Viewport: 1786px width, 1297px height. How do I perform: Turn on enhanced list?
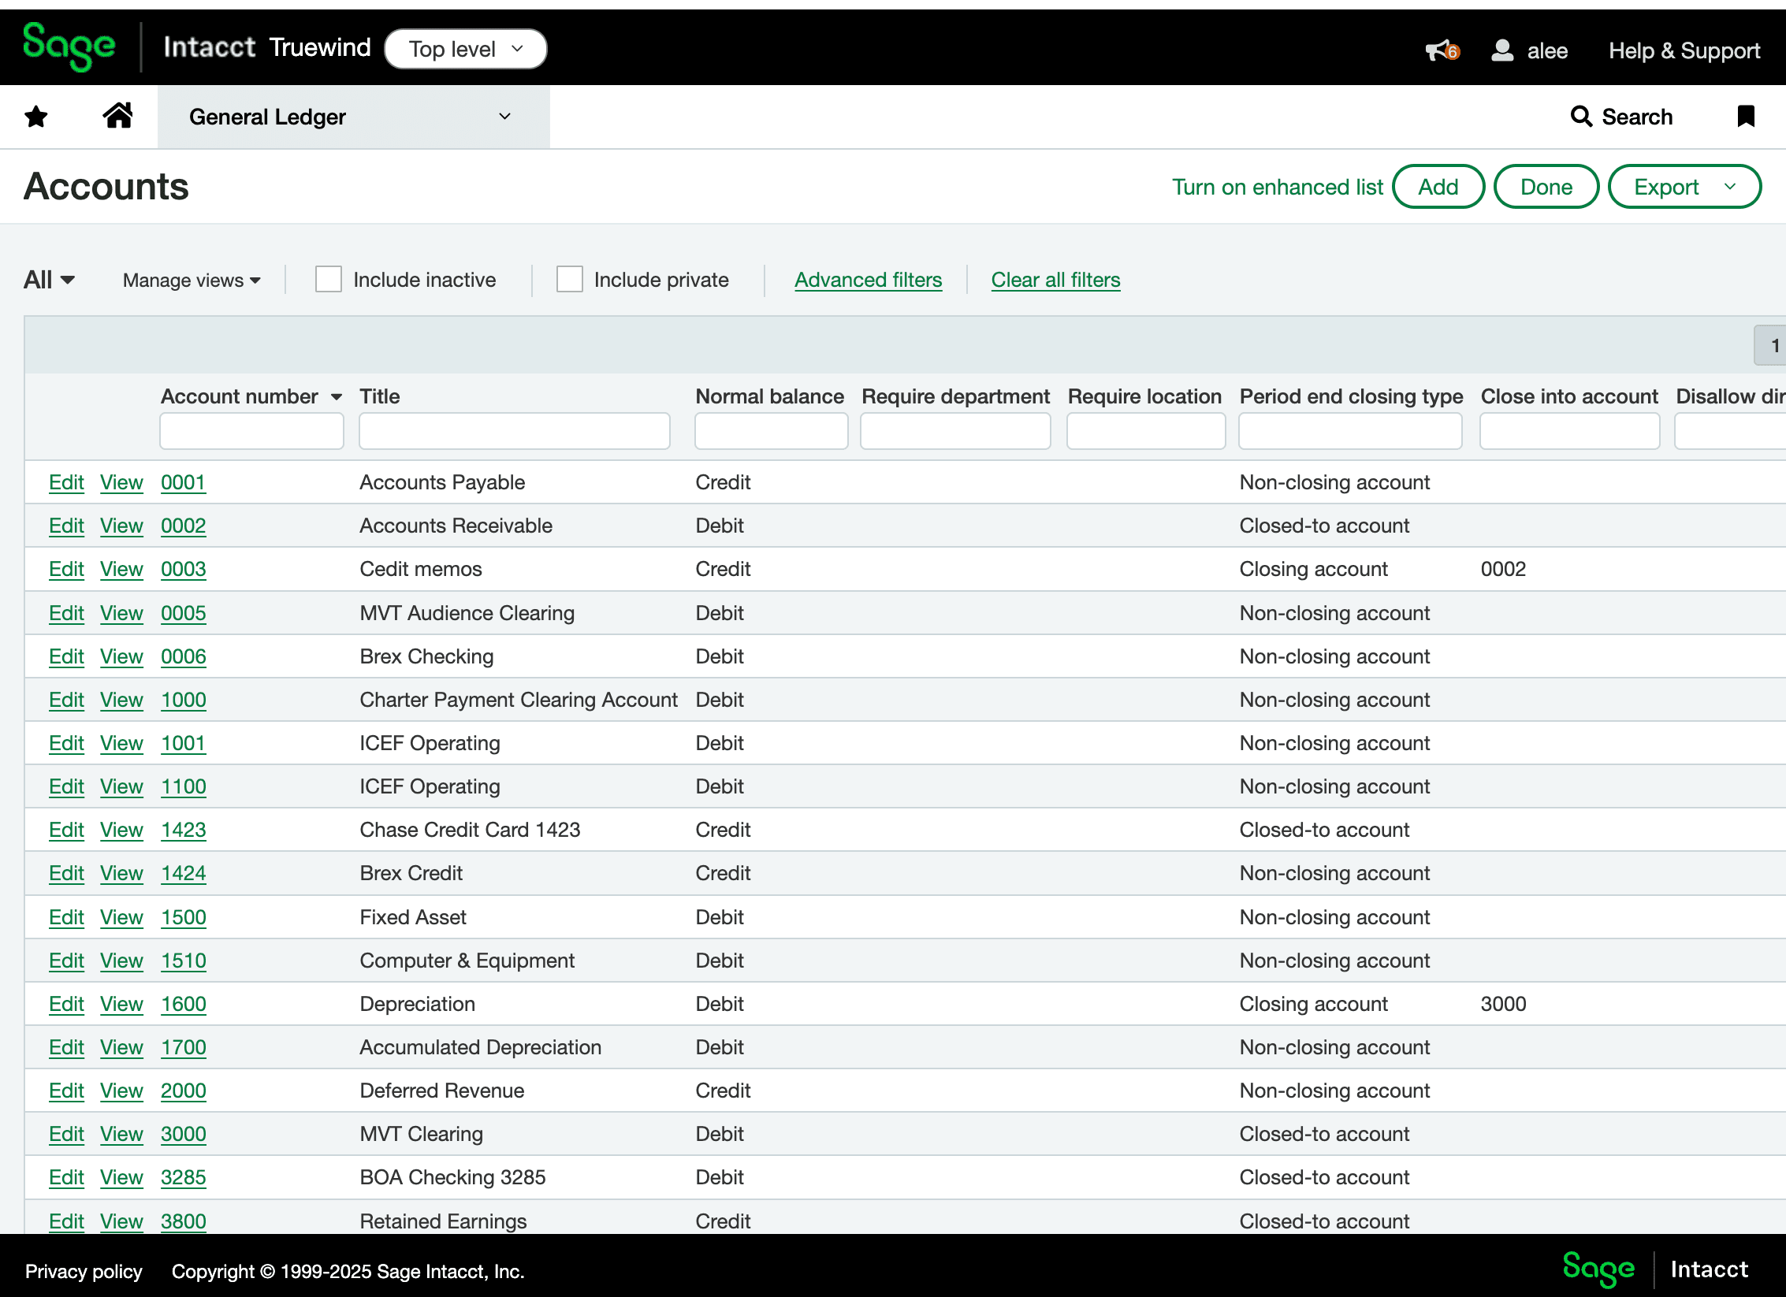(x=1278, y=187)
